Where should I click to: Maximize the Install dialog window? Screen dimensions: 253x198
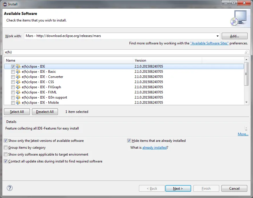[234, 3]
